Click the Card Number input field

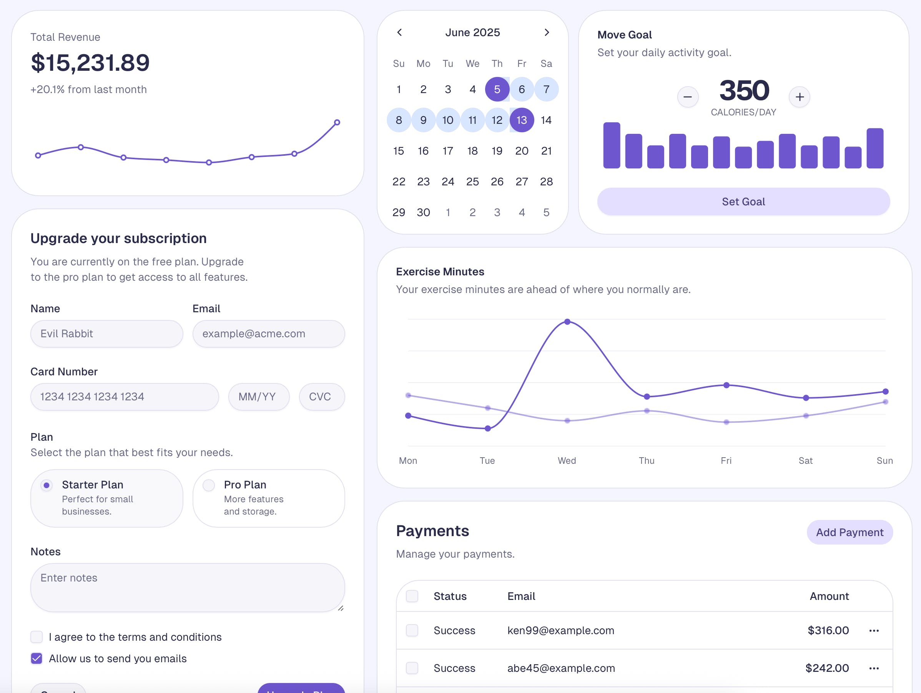point(125,396)
